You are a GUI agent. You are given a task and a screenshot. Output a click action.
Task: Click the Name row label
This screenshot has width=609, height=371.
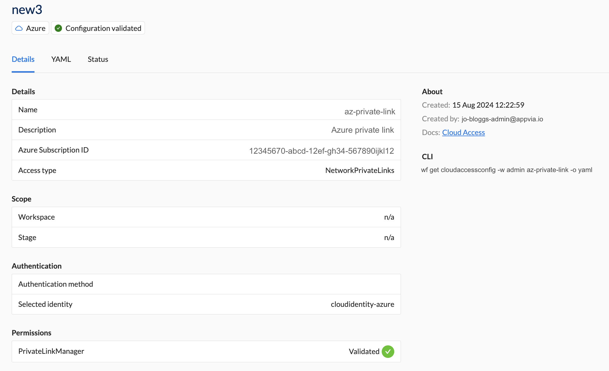pyautogui.click(x=28, y=110)
